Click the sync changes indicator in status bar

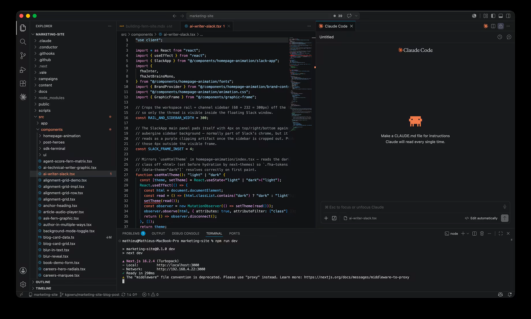(129, 294)
